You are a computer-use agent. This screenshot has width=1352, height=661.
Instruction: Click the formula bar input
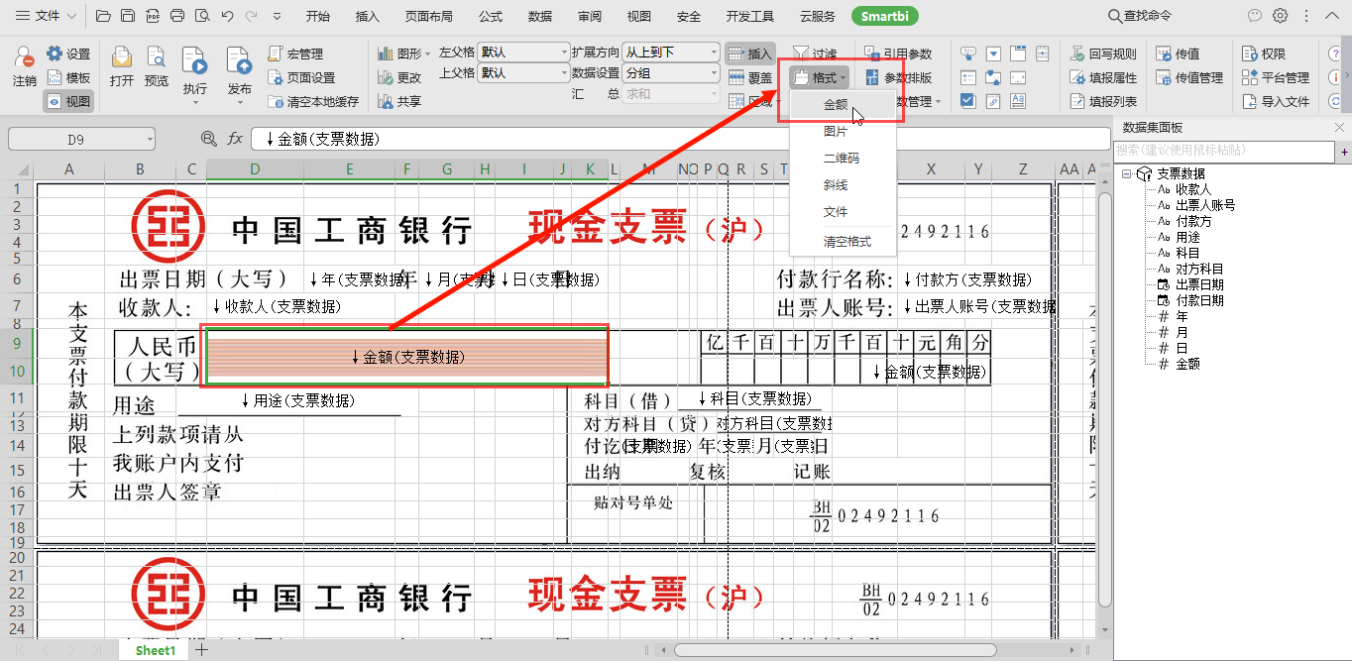(680, 140)
